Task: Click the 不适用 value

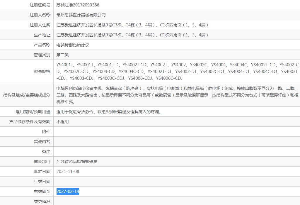Action: coord(62,122)
